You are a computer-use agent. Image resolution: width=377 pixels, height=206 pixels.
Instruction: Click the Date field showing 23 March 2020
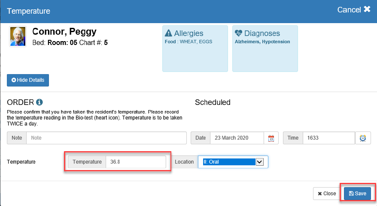(x=237, y=138)
